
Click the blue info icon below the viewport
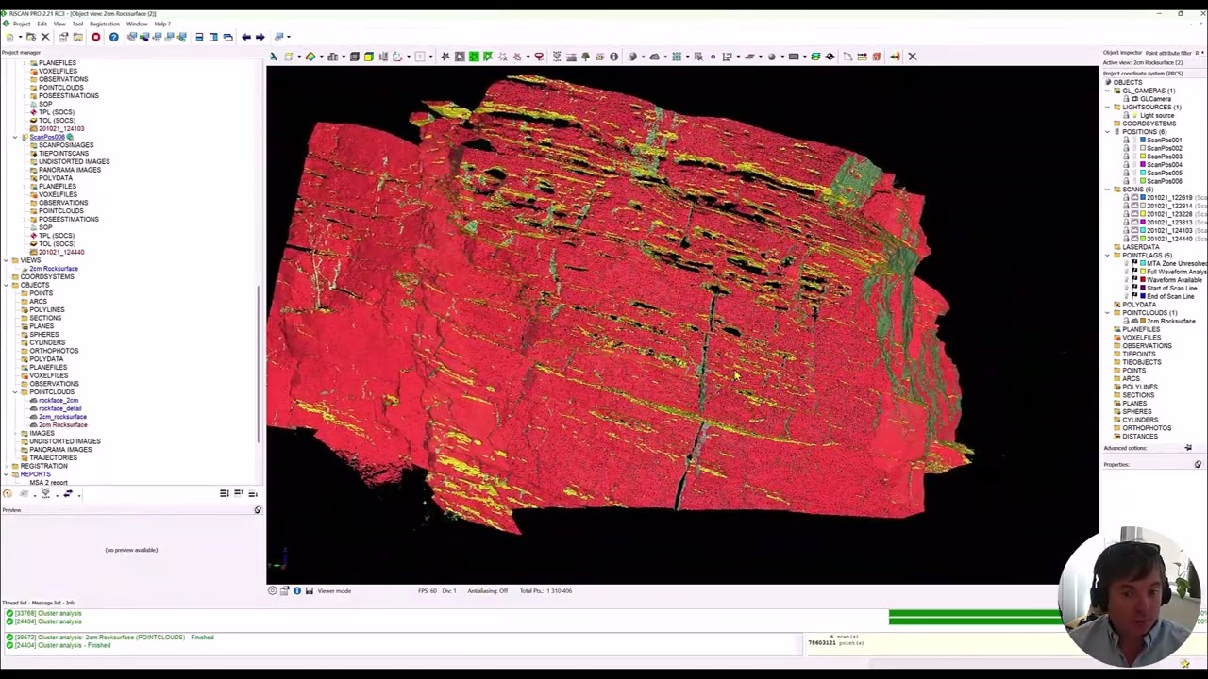coord(296,590)
